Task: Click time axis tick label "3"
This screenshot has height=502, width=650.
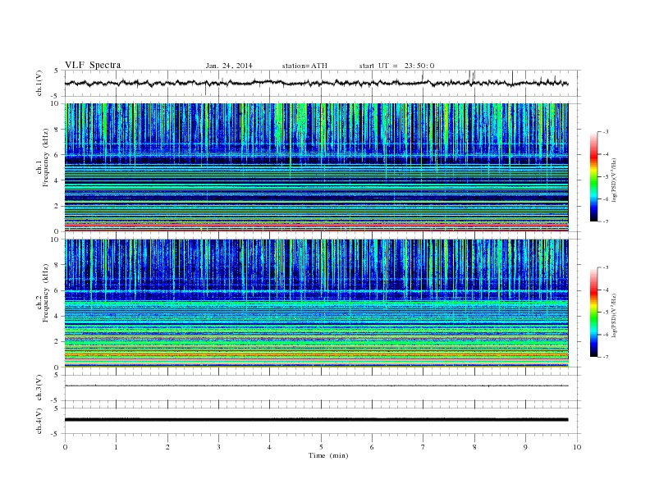Action: 218,447
